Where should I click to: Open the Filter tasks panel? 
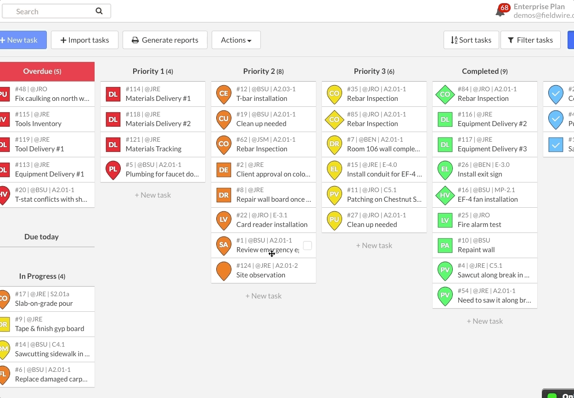tap(530, 40)
